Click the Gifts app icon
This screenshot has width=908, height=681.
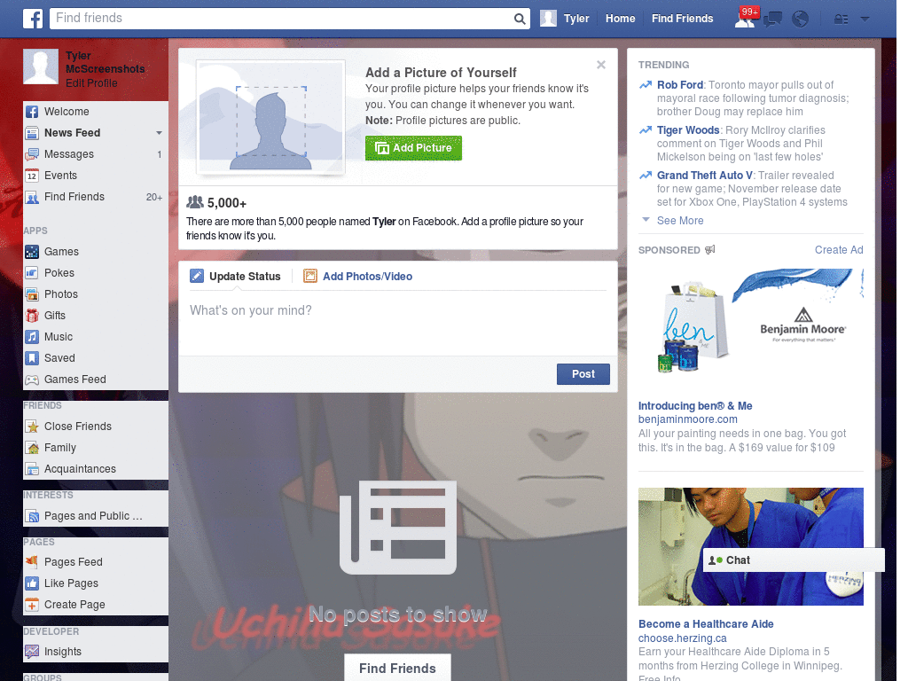(x=32, y=316)
